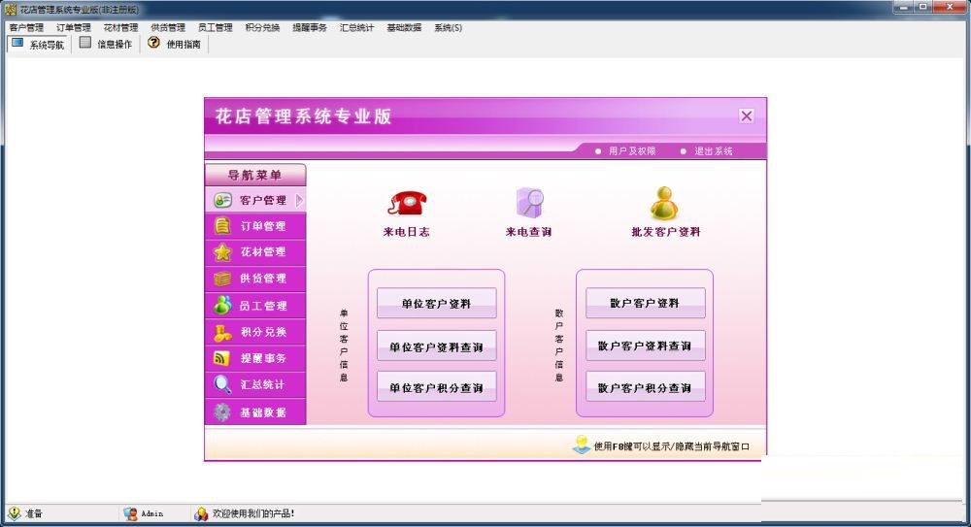Open the 花材管理 menu in menu bar

120,27
